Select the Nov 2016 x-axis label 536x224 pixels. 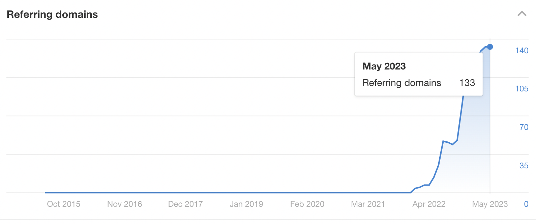click(x=124, y=204)
